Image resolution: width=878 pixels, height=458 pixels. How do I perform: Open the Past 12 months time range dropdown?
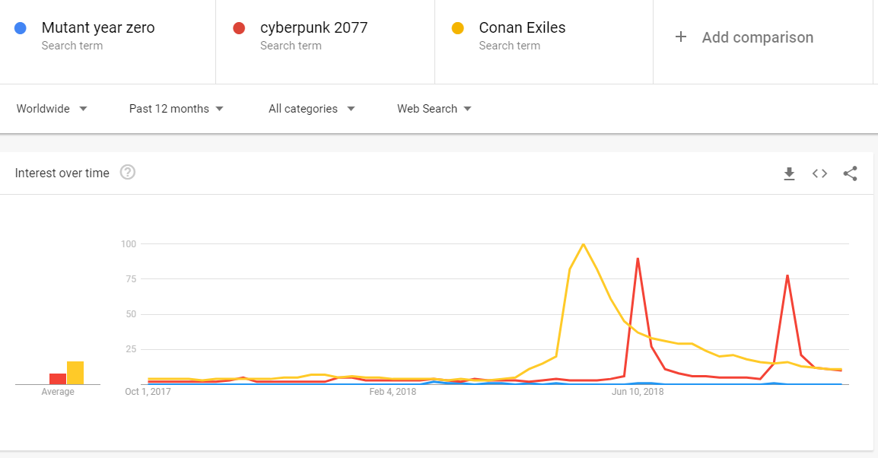(x=177, y=109)
